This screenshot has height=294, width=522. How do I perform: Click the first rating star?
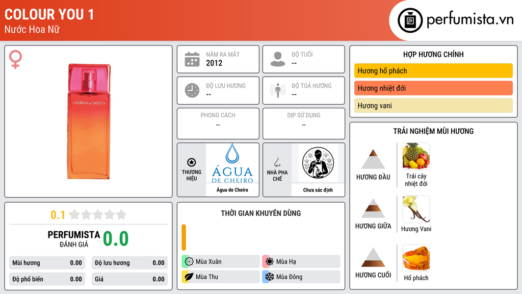[75, 214]
